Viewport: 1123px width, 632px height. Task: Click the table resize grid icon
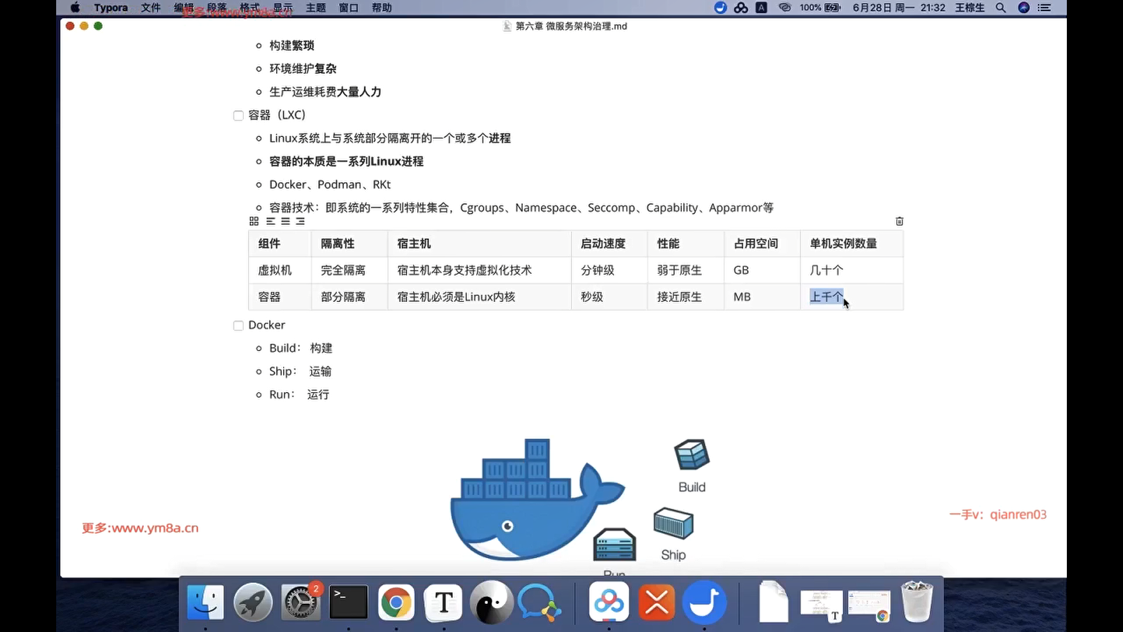click(254, 221)
